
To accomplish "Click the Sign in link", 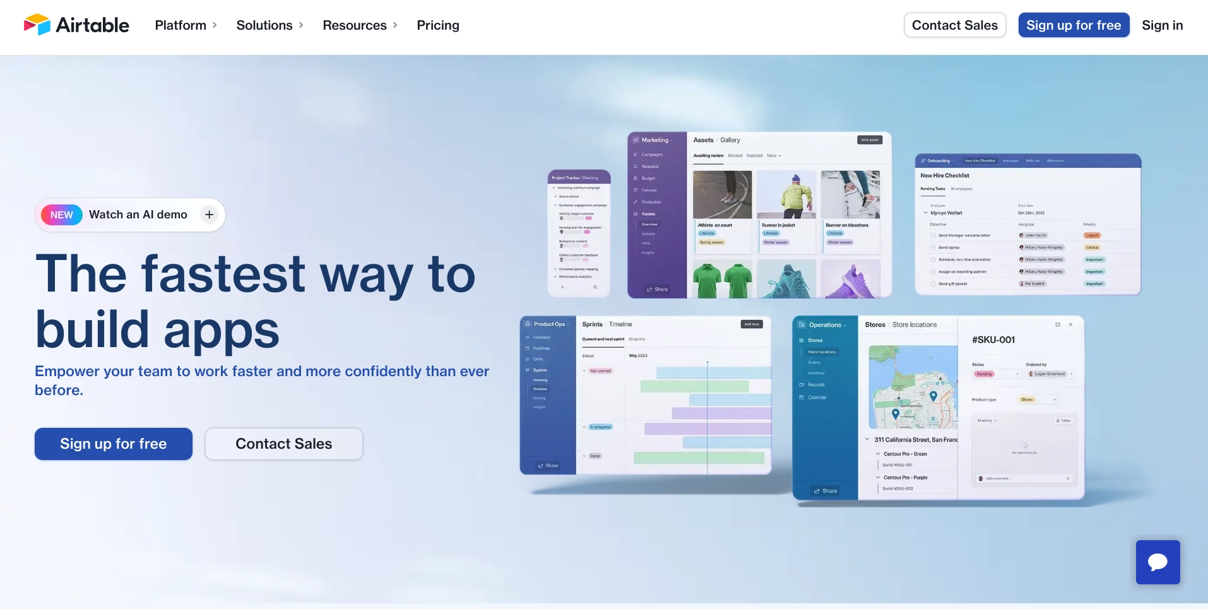I will [1162, 25].
